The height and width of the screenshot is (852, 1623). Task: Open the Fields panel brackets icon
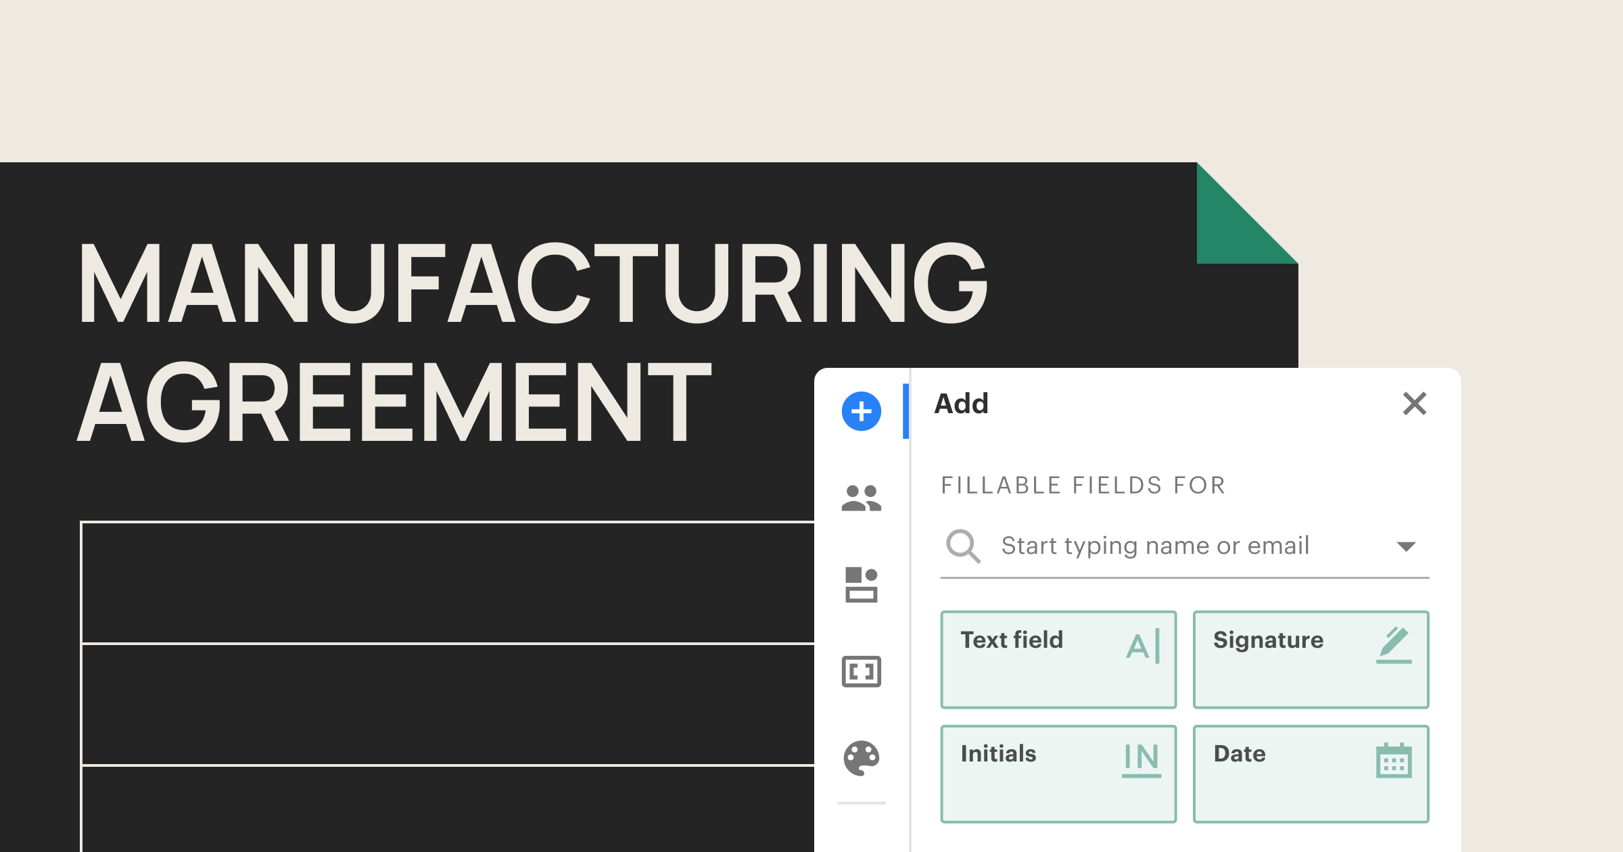click(860, 673)
